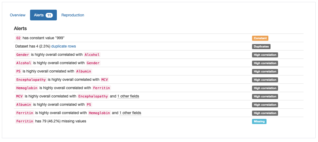318x142 pixels.
Task: Click High correlation badge in Gender row
Action: [x=265, y=55]
